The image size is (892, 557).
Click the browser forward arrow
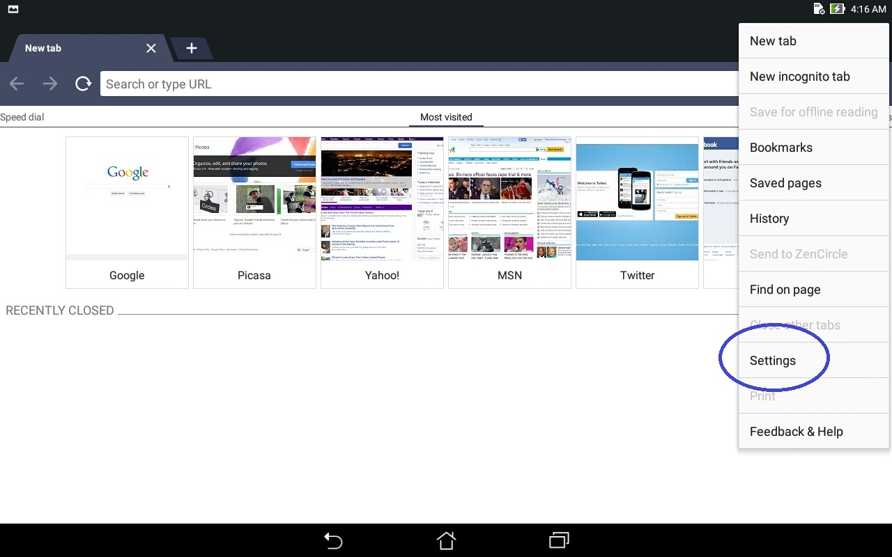pos(50,84)
